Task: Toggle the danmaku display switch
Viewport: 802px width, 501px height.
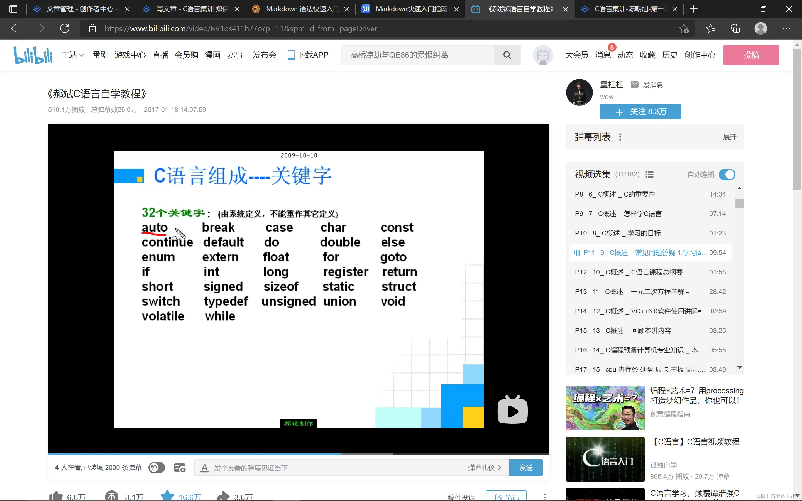Action: 157,468
